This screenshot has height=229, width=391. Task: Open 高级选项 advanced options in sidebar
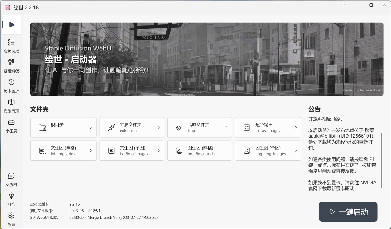[x=11, y=46]
